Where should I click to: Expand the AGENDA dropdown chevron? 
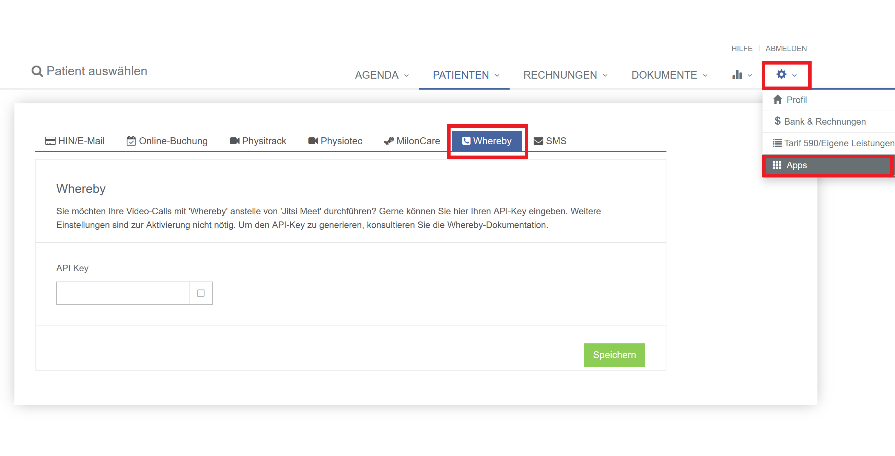406,76
